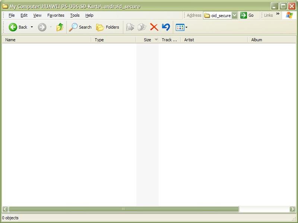Click the horizontal scrollbar right arrow
This screenshot has width=298, height=223.
click(x=292, y=209)
